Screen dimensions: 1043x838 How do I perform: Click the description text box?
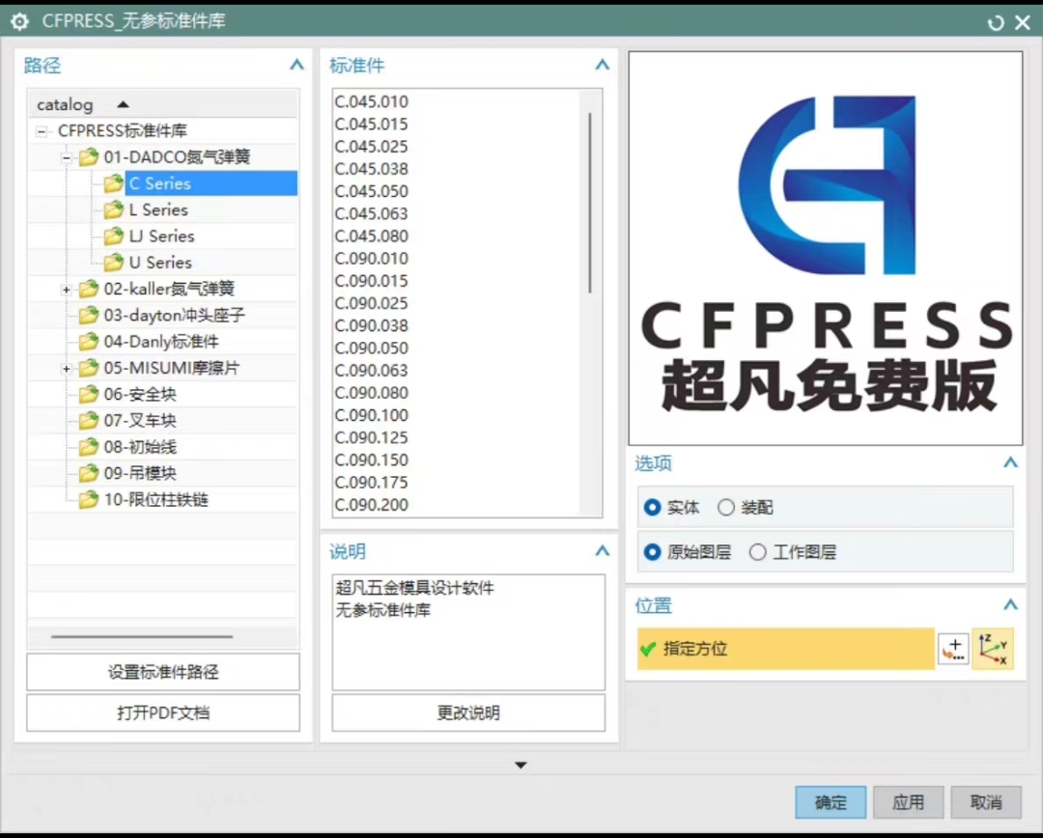(x=468, y=632)
